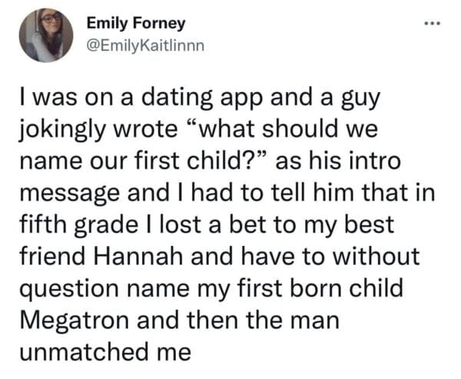Open the Emily Forney display name link
The height and width of the screenshot is (379, 461).
click(x=131, y=24)
